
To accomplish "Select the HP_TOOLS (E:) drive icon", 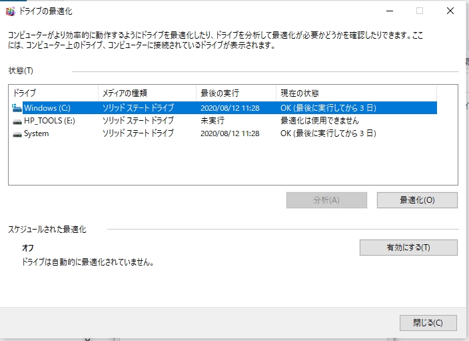I will [17, 121].
